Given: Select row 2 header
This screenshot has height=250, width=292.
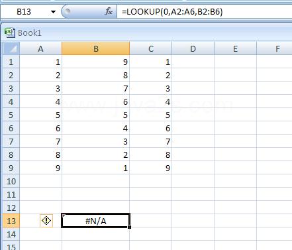Looking at the screenshot, I should (11, 75).
